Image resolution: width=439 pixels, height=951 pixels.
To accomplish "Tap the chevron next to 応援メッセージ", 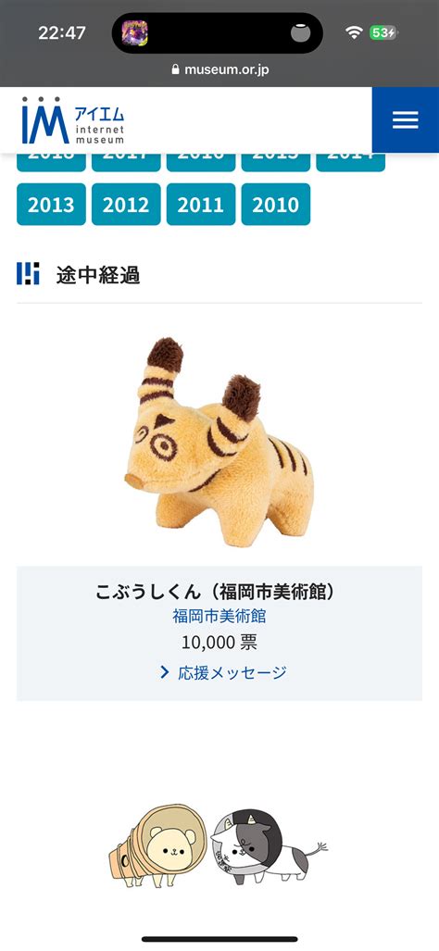I will (164, 672).
